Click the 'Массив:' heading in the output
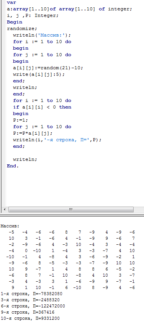The height and width of the screenshot is (324, 144). tap(10, 226)
